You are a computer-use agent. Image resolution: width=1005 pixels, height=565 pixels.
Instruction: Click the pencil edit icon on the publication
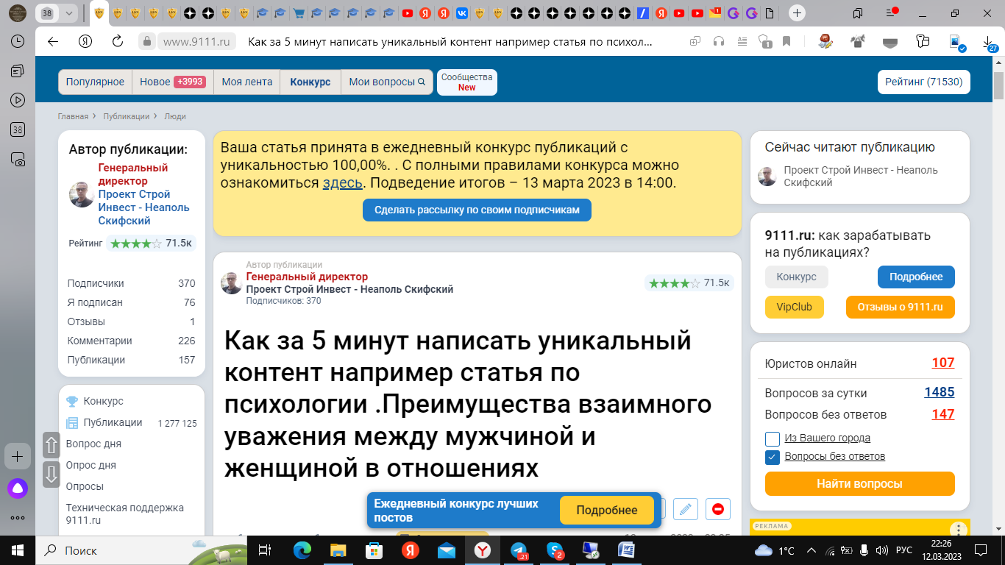685,508
